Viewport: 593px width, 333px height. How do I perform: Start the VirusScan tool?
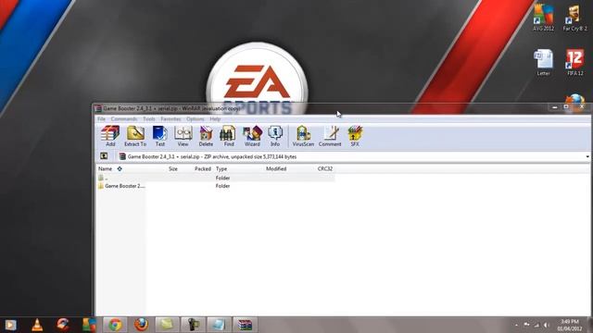[303, 136]
